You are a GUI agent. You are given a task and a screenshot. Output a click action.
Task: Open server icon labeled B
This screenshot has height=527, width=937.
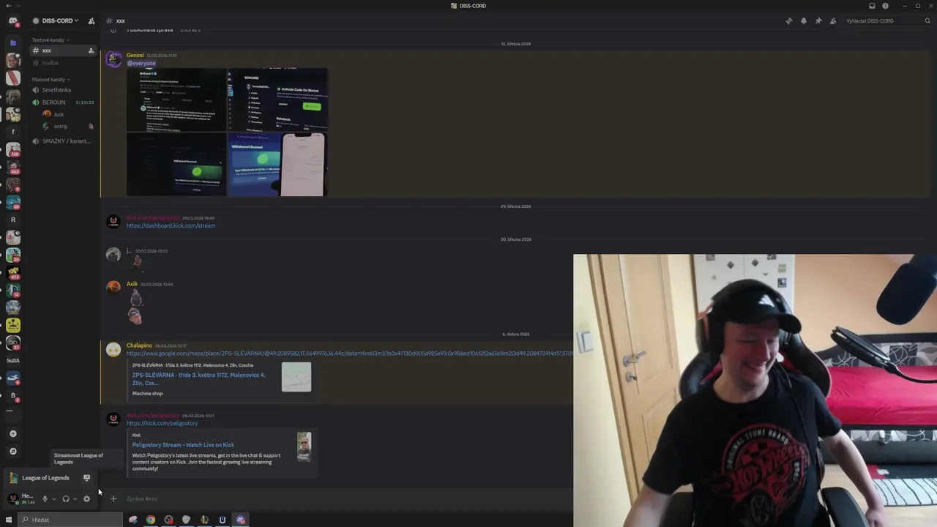12,395
